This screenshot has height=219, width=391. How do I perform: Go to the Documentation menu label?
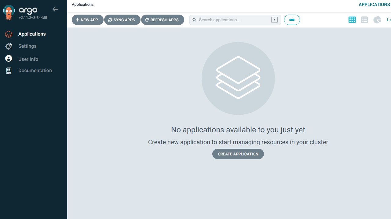[35, 71]
